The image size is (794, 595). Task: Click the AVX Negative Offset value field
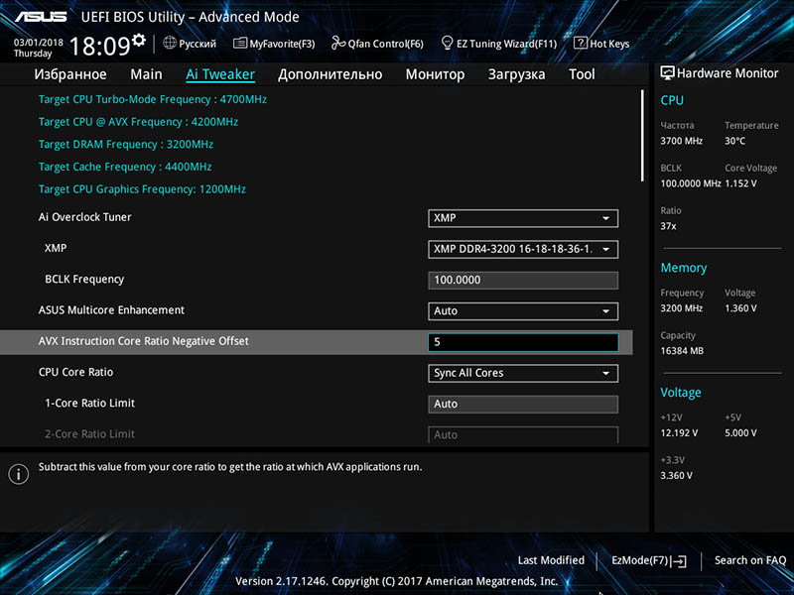[x=523, y=342]
